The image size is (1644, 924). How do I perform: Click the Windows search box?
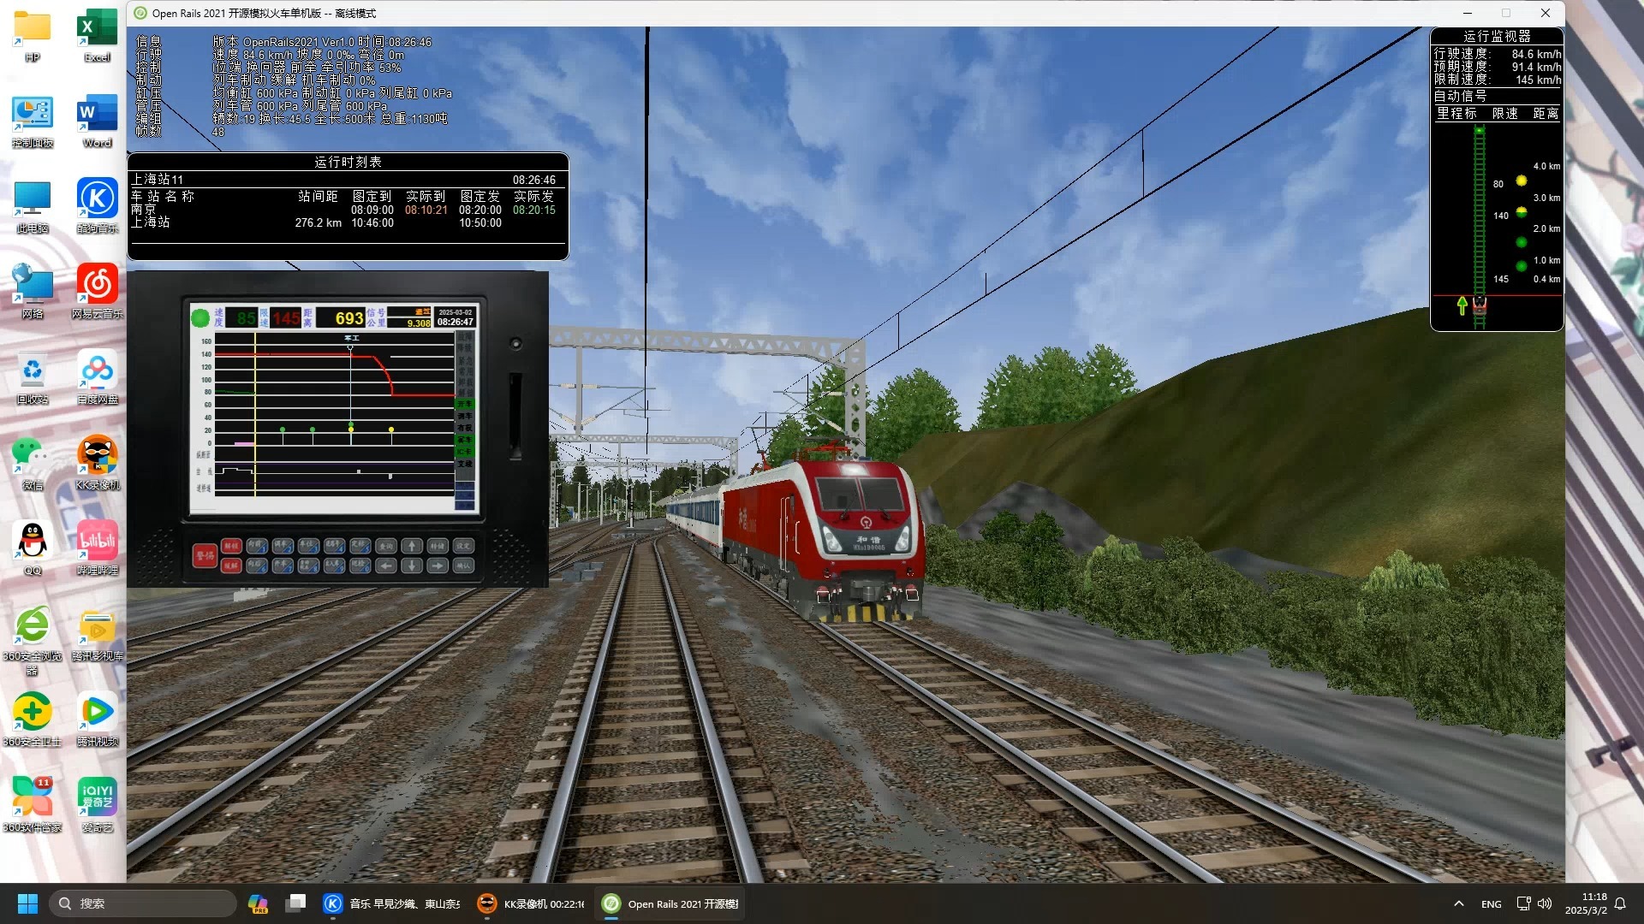[x=142, y=903]
